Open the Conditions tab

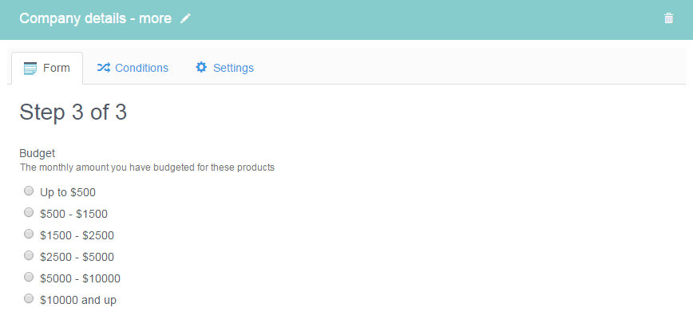point(133,68)
